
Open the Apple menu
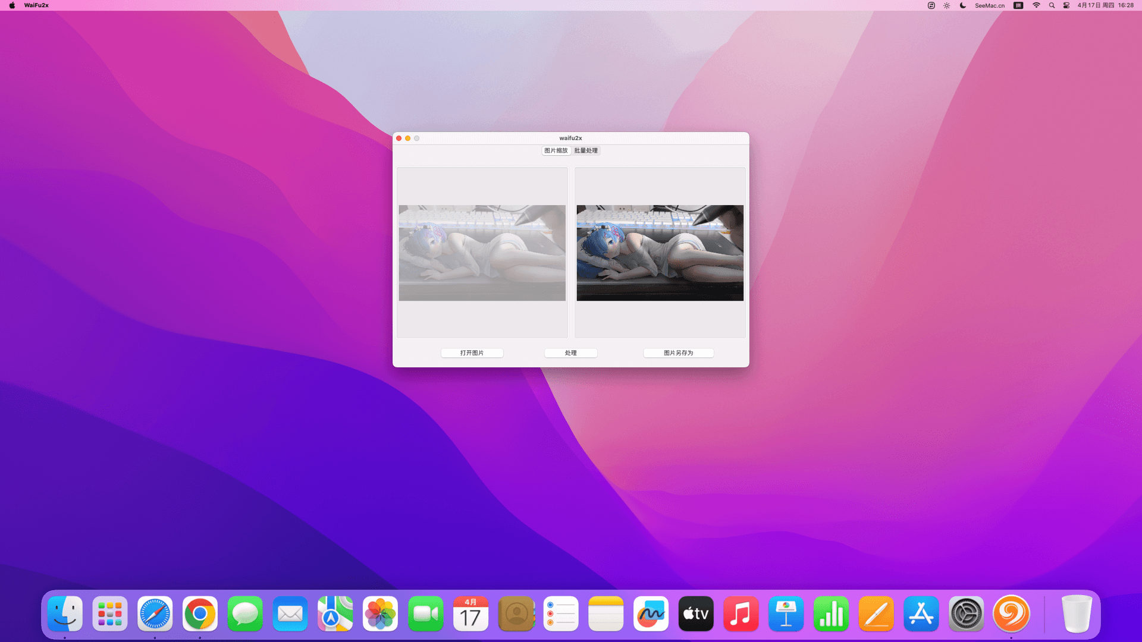(x=12, y=5)
